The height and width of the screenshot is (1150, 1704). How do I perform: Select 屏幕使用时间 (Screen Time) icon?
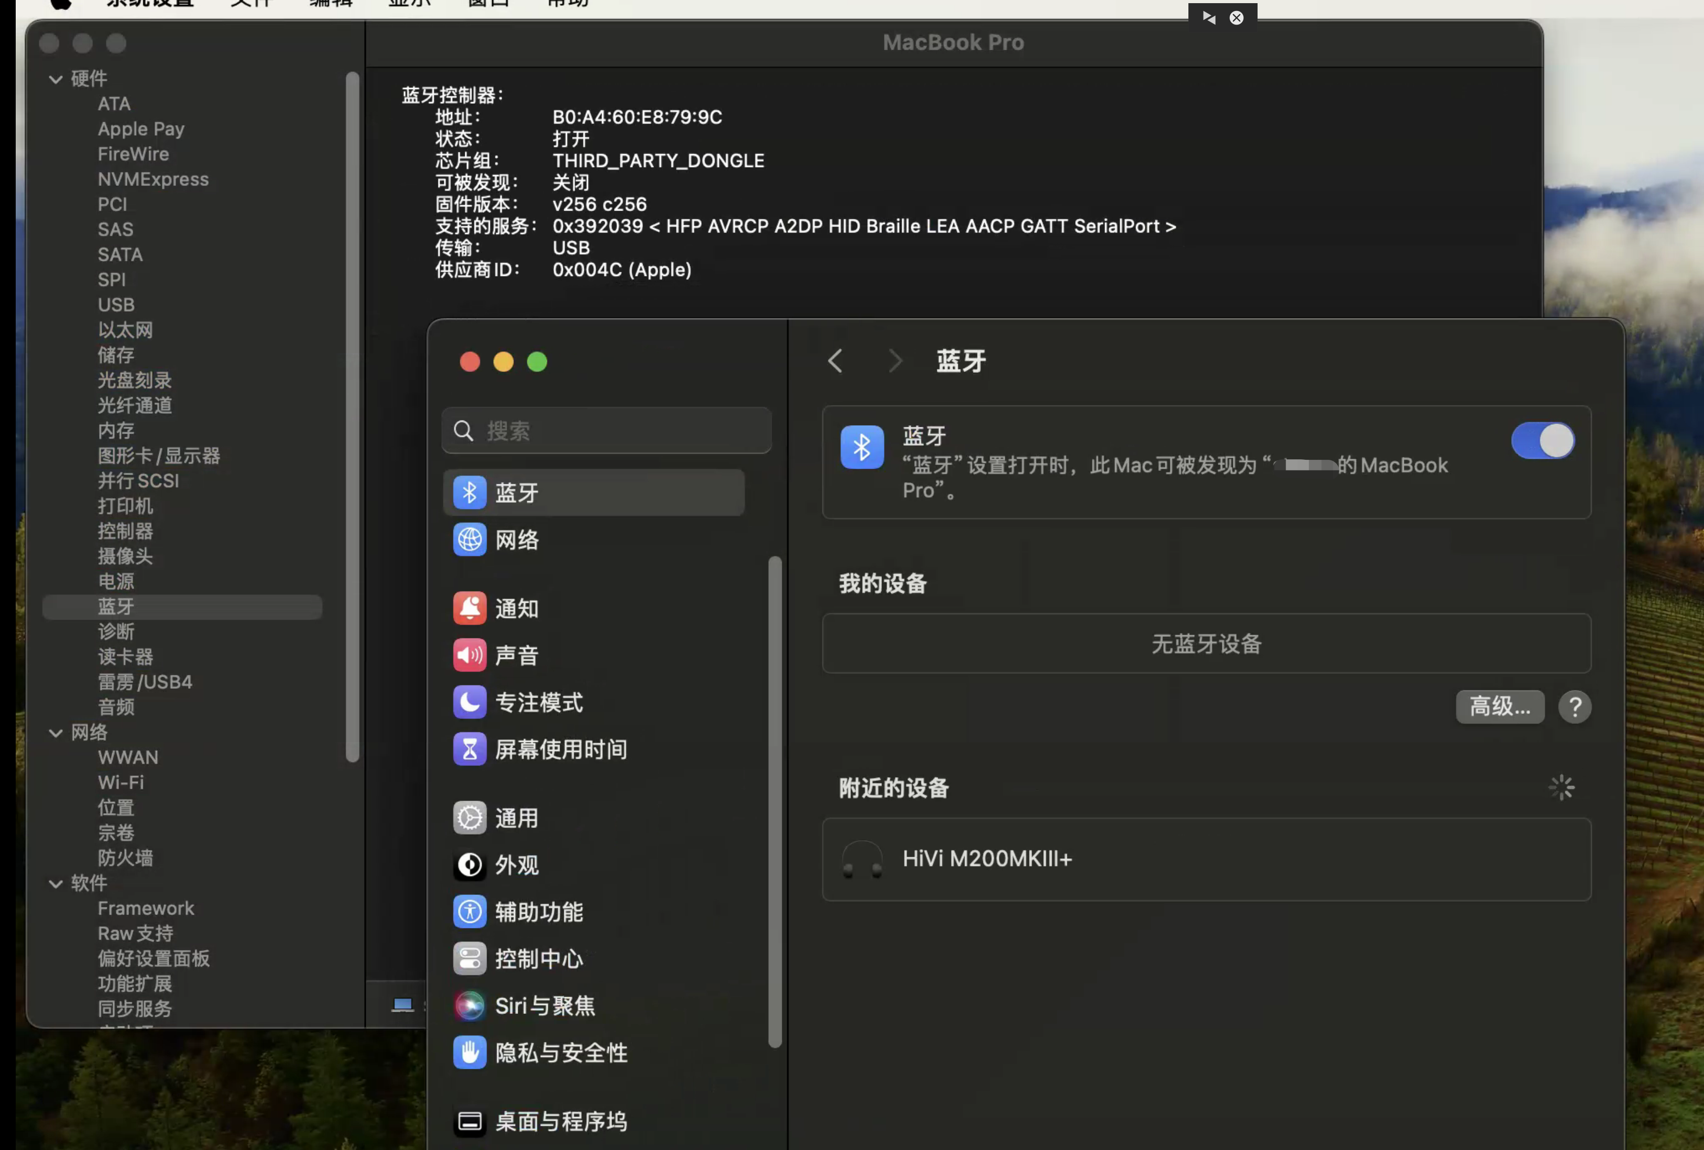[467, 749]
